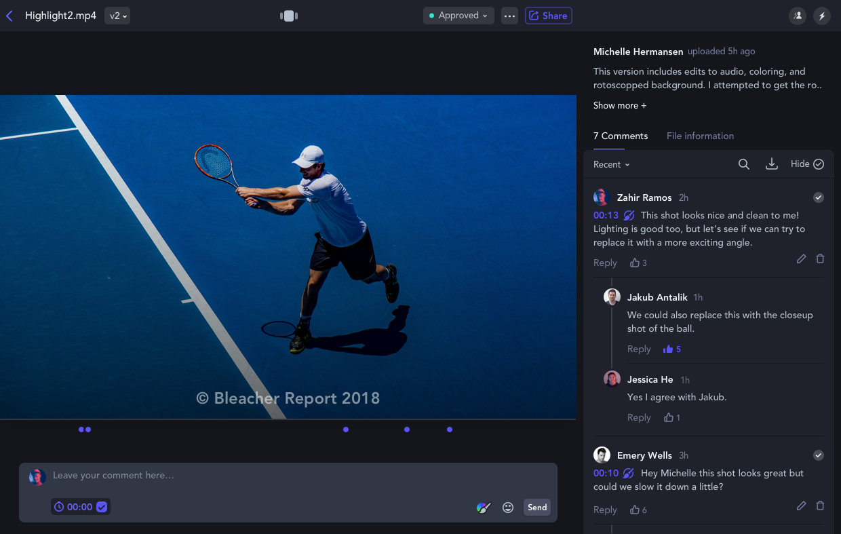Viewport: 841px width, 534px height.
Task: Click the back arrow beside Highlight2.mp4
Action: click(x=9, y=16)
